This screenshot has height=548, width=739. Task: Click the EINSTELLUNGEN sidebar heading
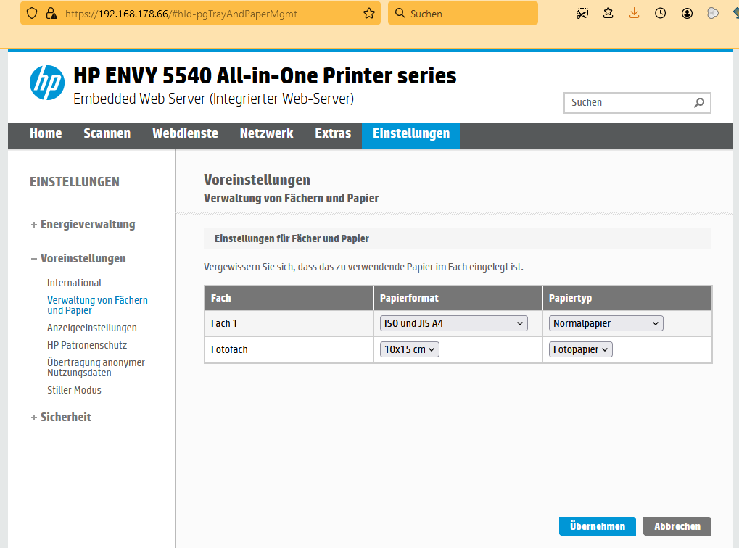coord(75,182)
